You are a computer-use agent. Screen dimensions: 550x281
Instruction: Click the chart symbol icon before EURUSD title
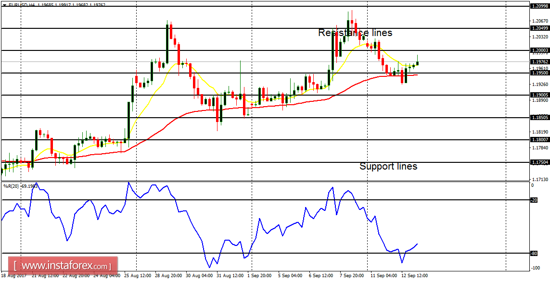5,4
